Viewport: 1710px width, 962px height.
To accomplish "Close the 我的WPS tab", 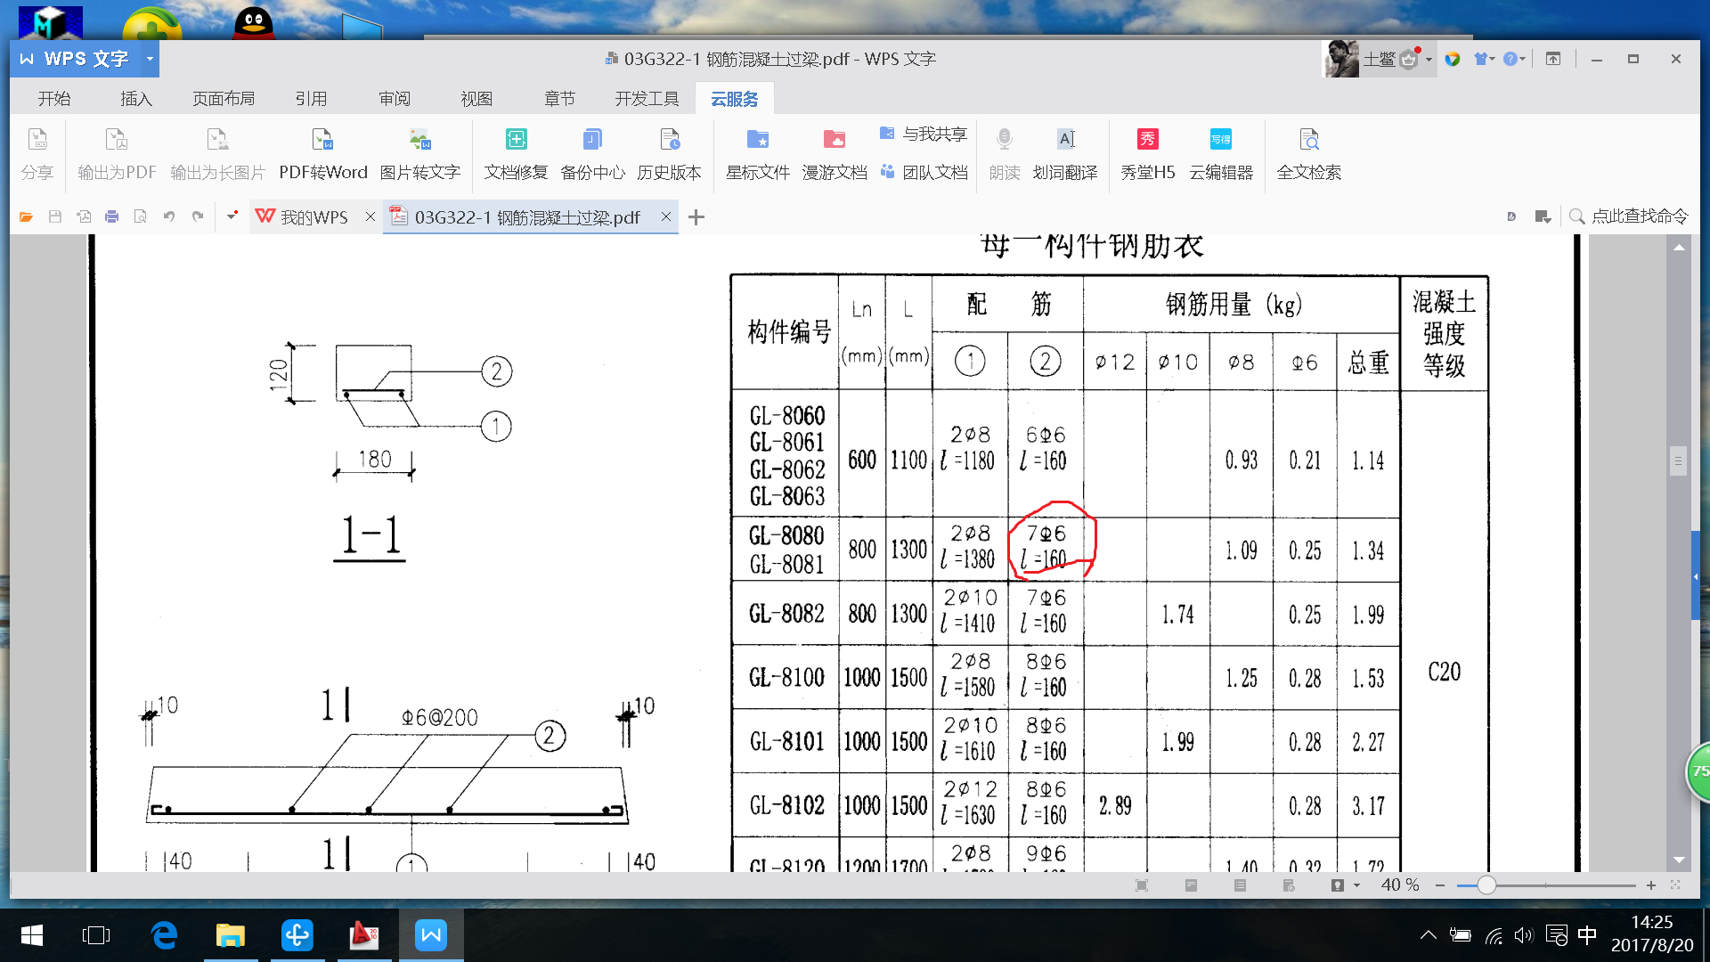I will 370,216.
